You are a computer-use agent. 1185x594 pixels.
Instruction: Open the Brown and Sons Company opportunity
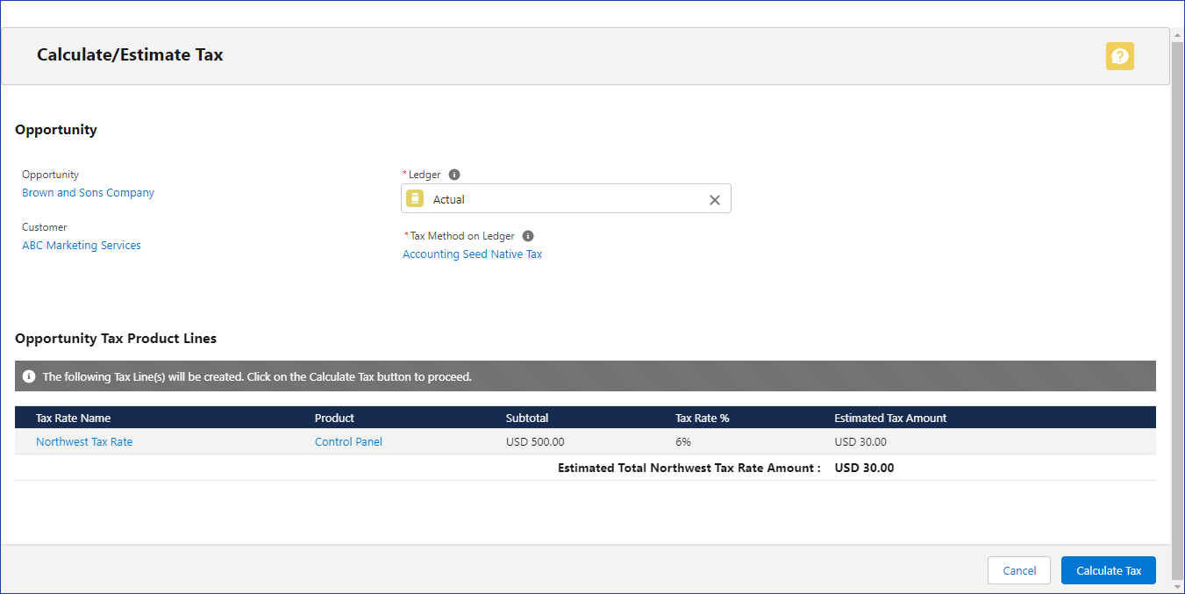[88, 193]
